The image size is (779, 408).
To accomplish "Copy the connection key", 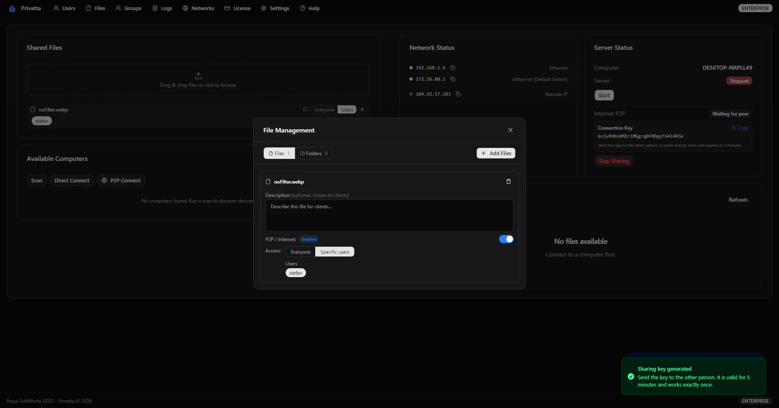I will pos(740,128).
